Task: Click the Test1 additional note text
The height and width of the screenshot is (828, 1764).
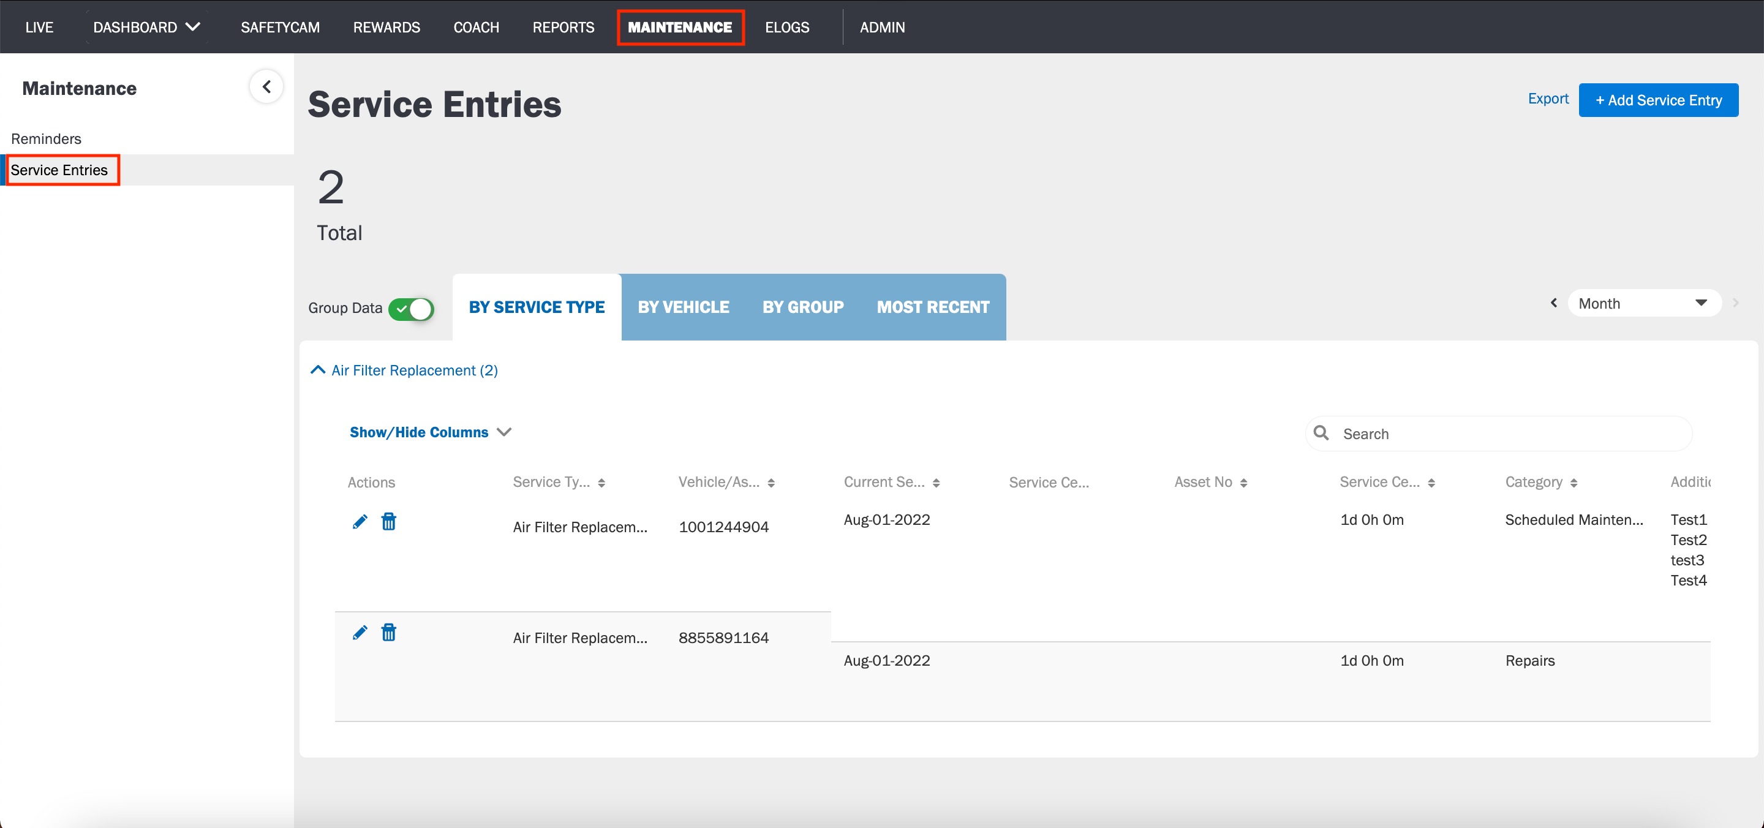Action: pyautogui.click(x=1688, y=519)
